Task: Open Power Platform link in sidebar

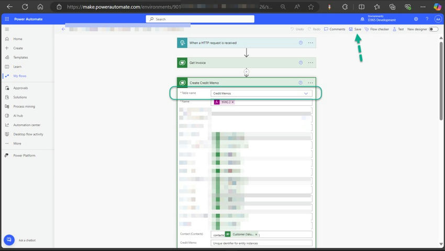Action: pyautogui.click(x=24, y=156)
